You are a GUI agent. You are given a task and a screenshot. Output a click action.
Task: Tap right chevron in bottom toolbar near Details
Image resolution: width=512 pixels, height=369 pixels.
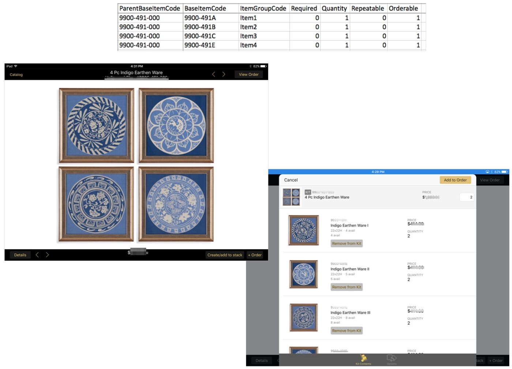(x=47, y=255)
